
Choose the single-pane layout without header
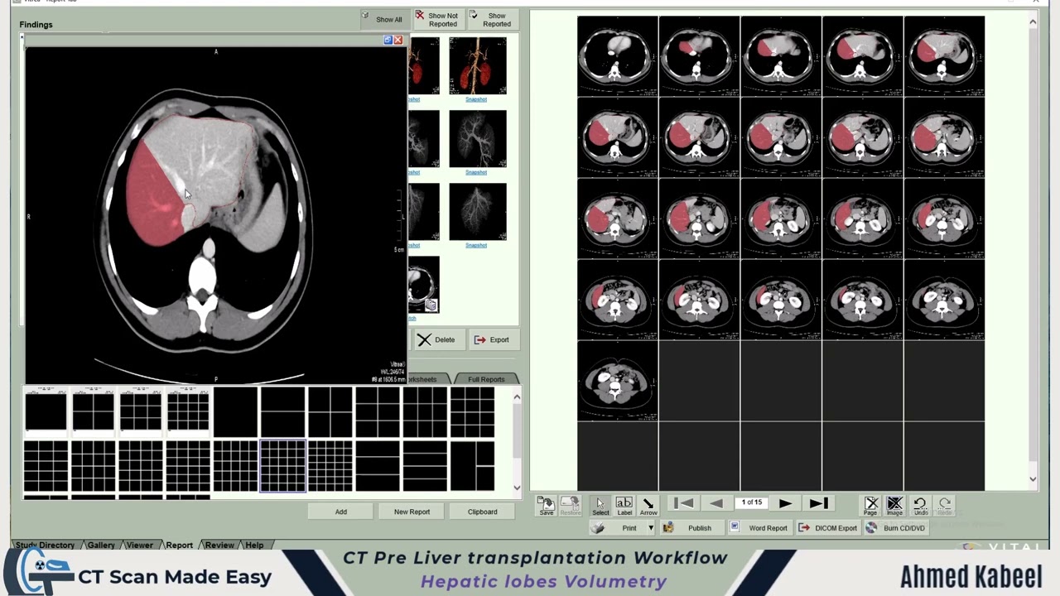pyautogui.click(x=235, y=411)
